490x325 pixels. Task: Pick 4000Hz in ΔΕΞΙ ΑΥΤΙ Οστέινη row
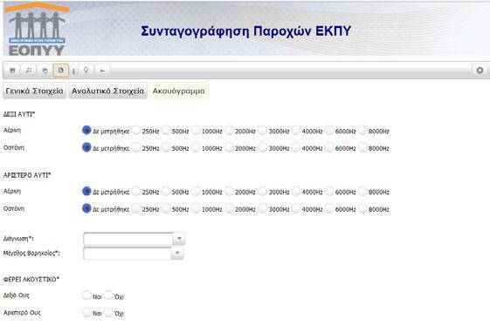pyautogui.click(x=296, y=147)
